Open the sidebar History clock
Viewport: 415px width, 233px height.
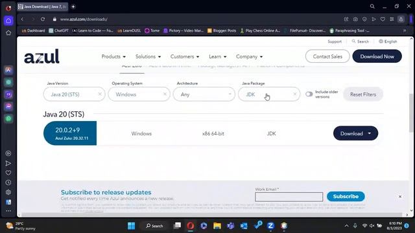coord(8,183)
